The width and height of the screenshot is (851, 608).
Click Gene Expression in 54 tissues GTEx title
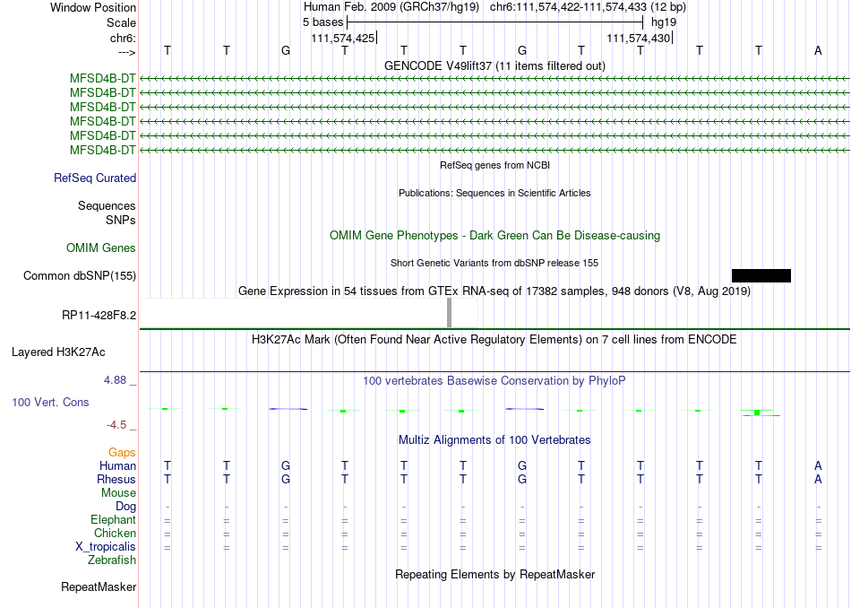[x=494, y=291]
